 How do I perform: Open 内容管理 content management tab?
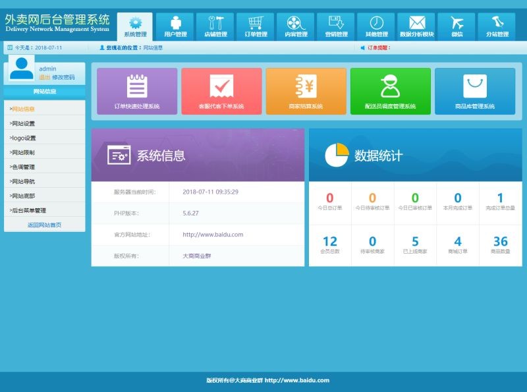coord(296,26)
